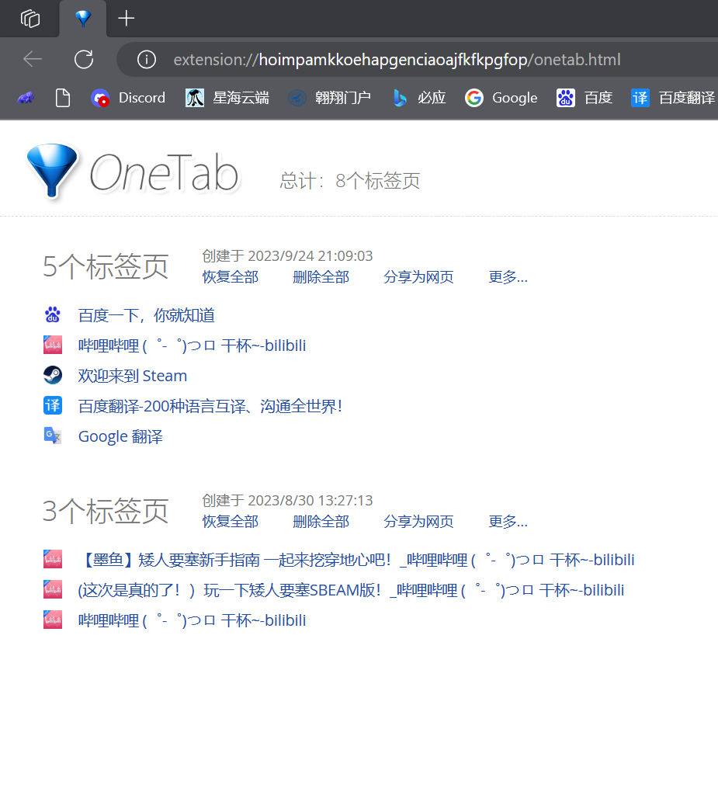Click the site information icon in address bar
This screenshot has height=795, width=718.
[x=146, y=60]
